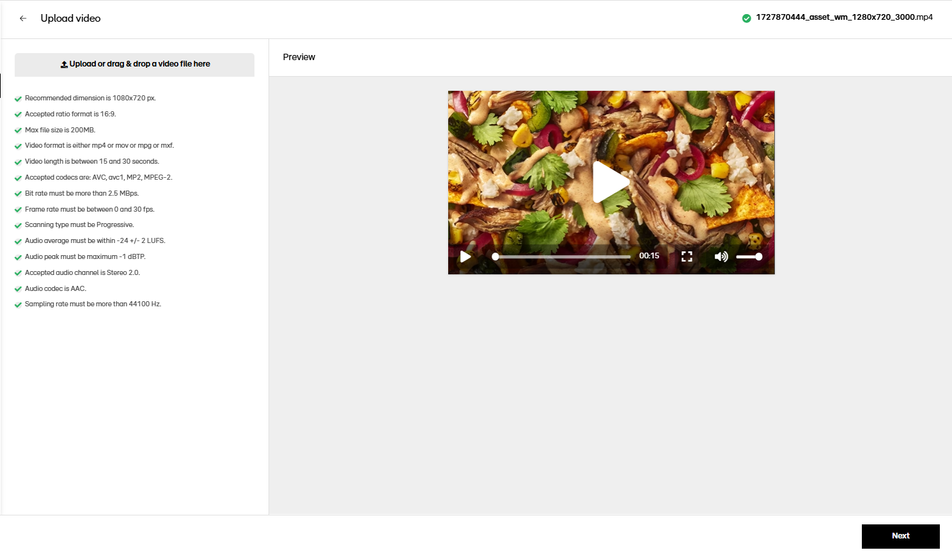Click the video seek bar in the player
952x557 pixels.
563,256
